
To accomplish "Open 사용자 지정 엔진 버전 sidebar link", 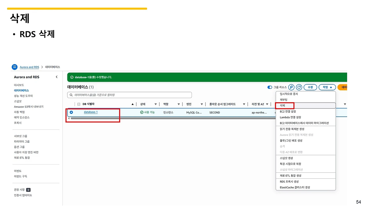I will pos(26,152).
